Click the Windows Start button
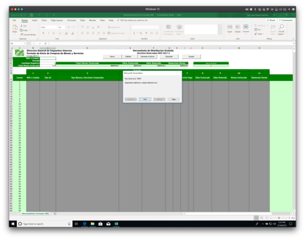This screenshot has height=239, width=305. click(x=13, y=224)
